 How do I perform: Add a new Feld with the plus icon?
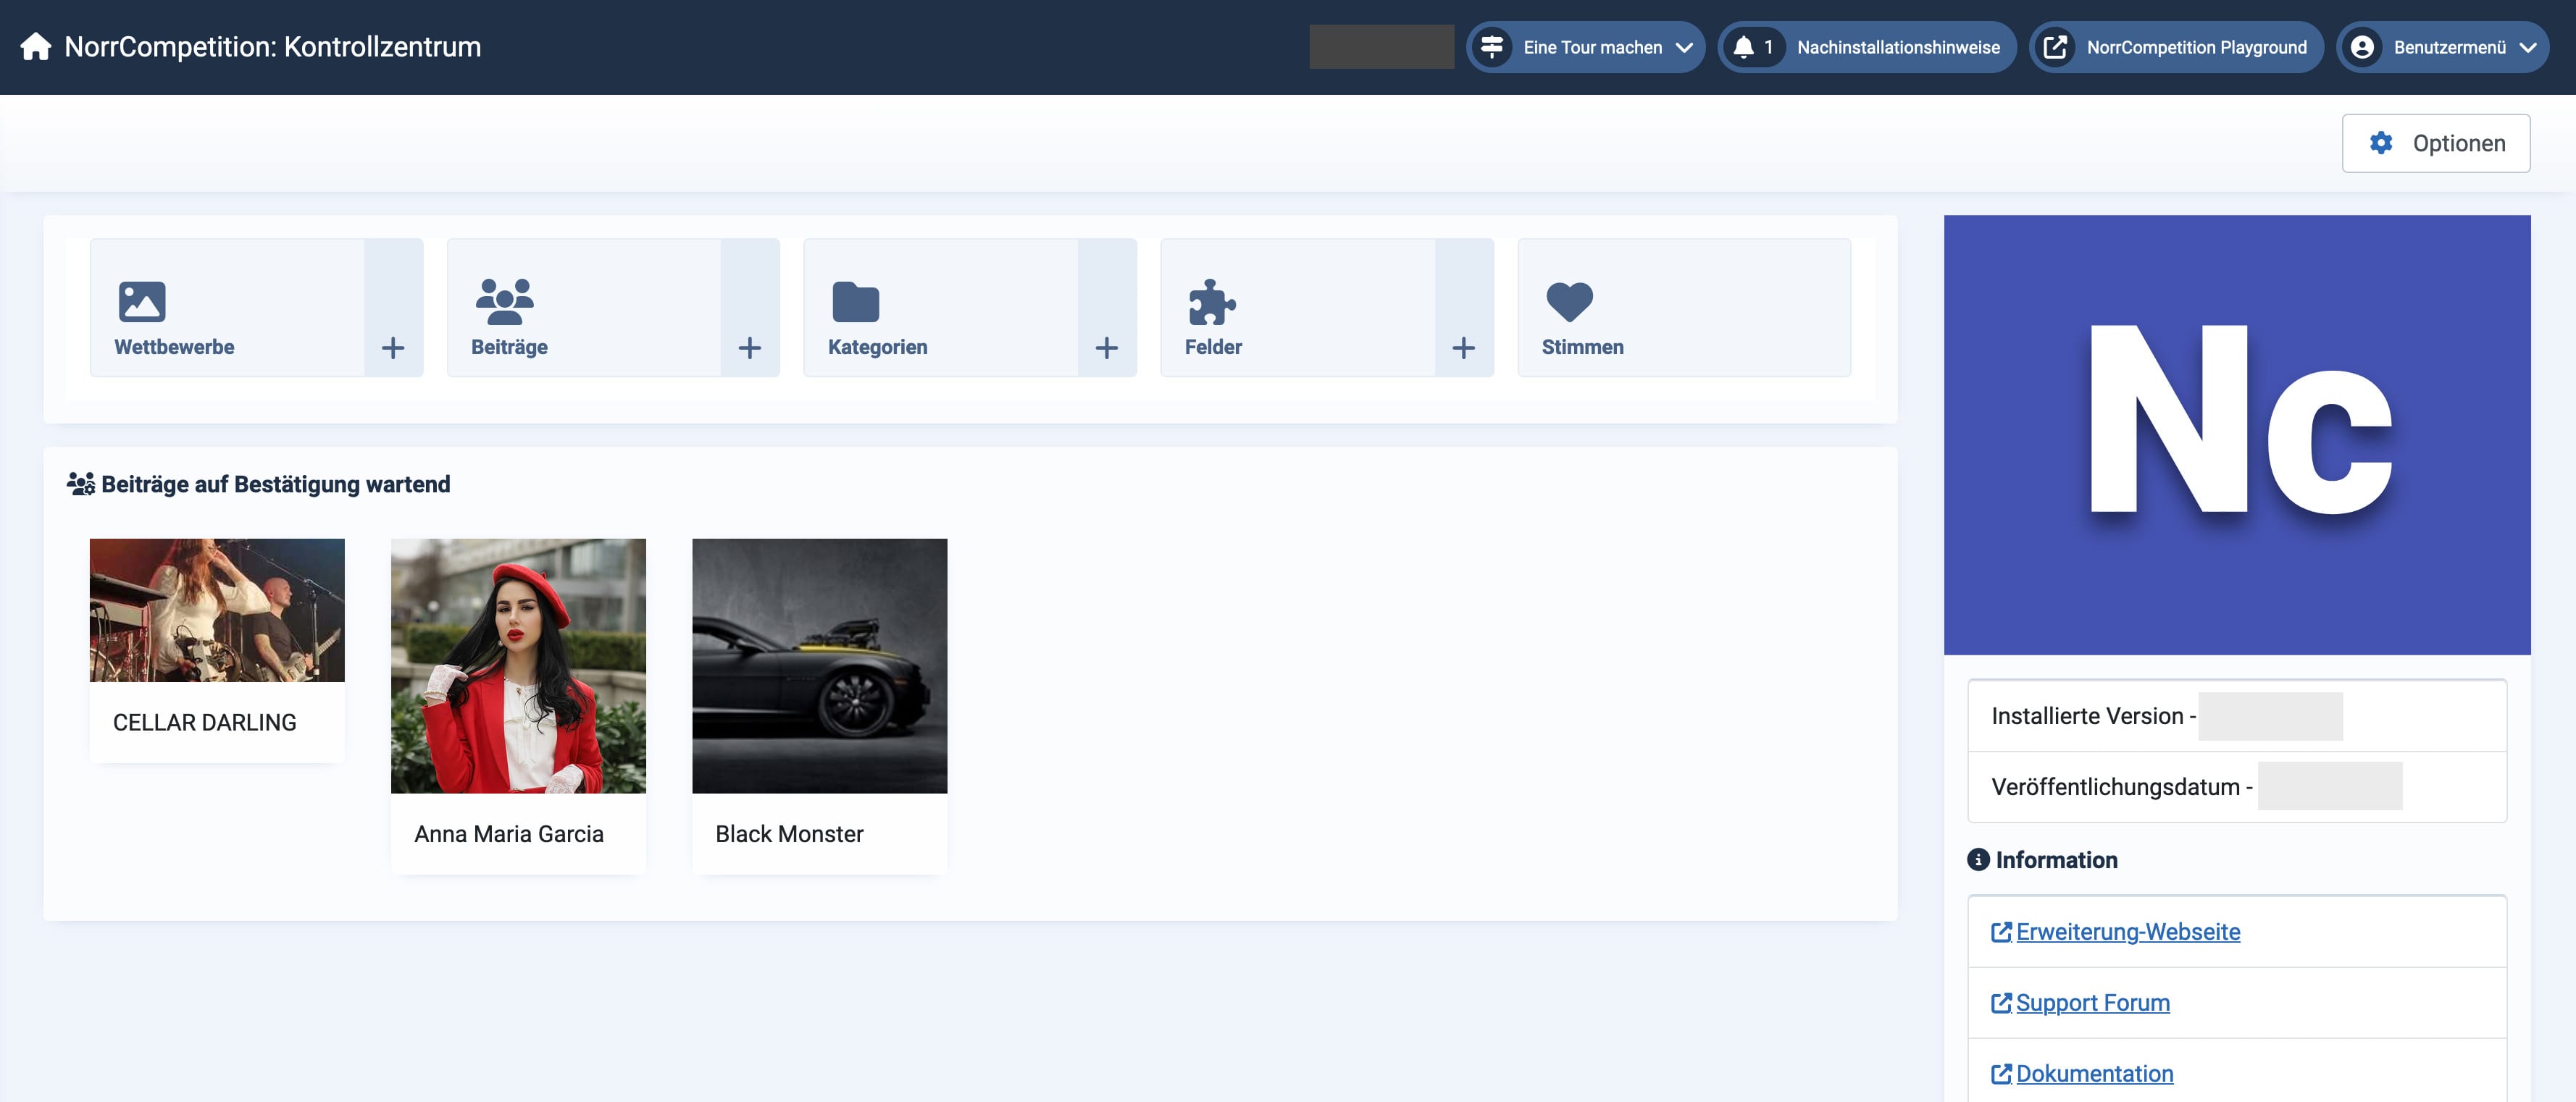1463,348
